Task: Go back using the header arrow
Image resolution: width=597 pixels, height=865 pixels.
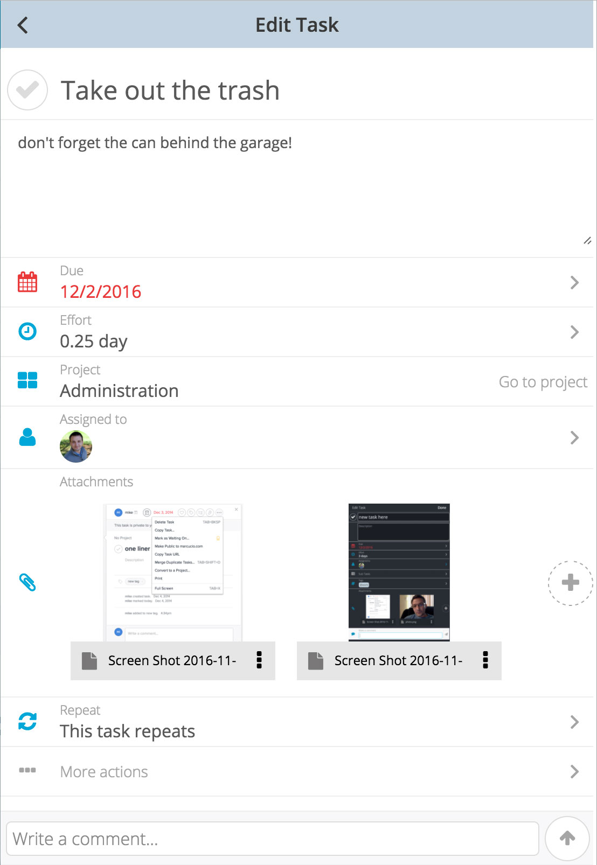Action: tap(23, 25)
